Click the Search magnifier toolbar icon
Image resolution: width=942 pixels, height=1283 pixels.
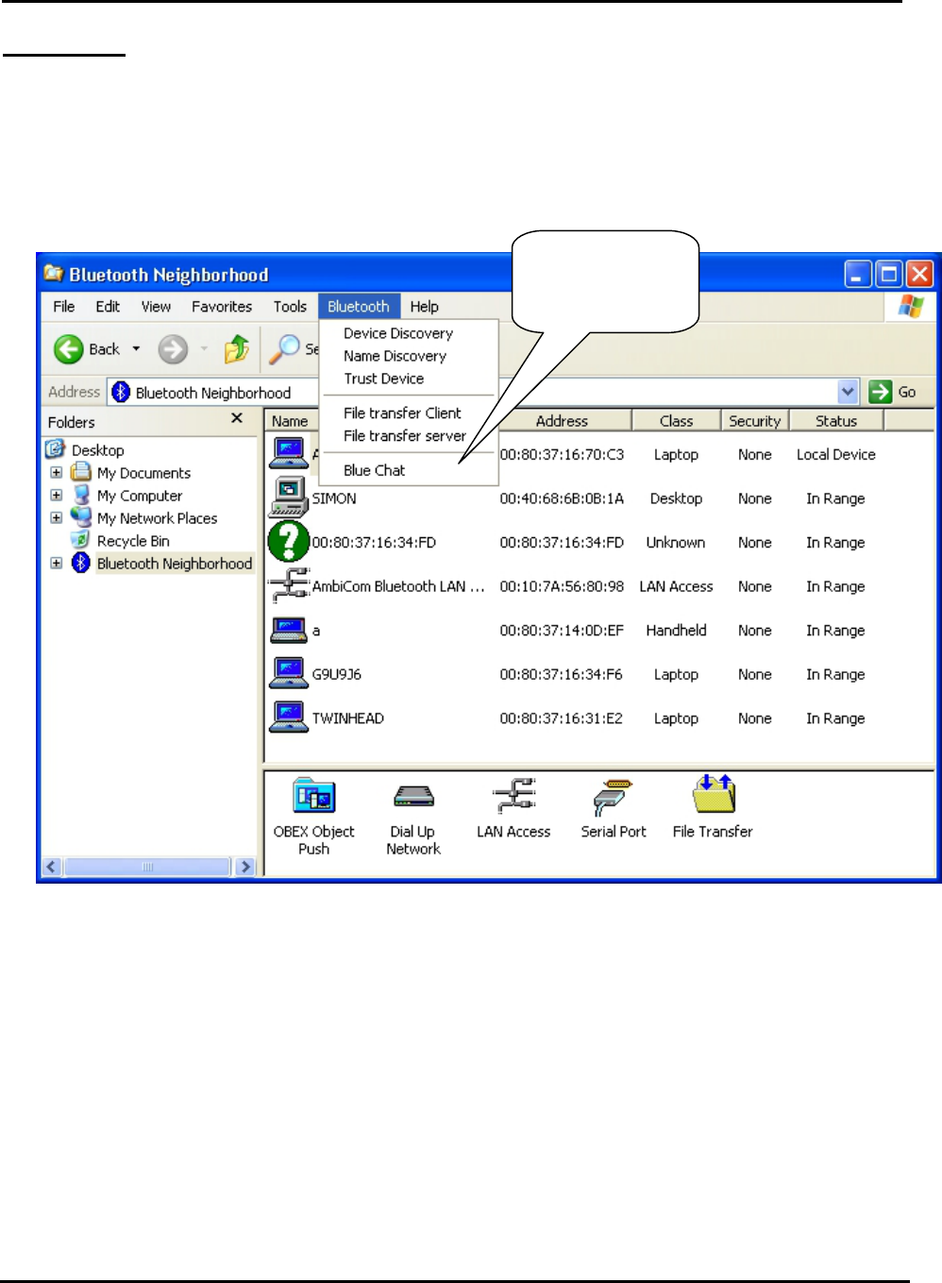[x=284, y=349]
